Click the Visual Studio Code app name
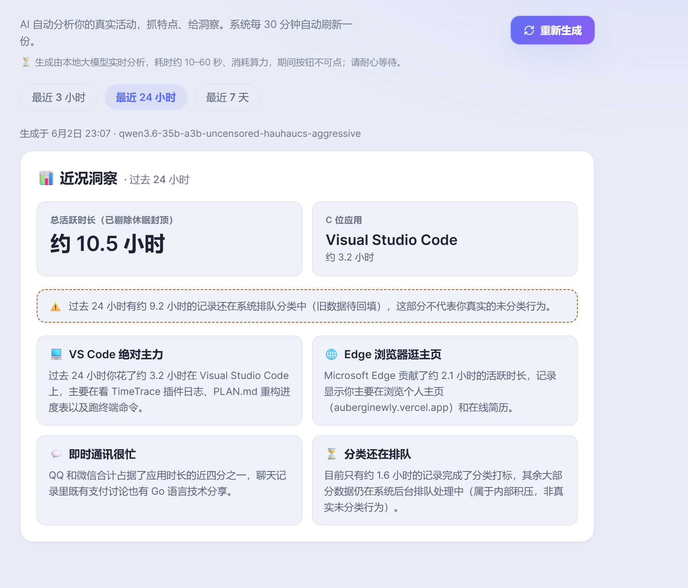 [x=391, y=240]
